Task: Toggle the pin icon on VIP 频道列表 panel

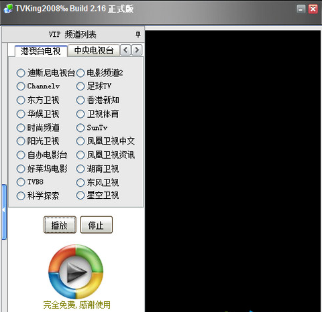Action: click(138, 34)
